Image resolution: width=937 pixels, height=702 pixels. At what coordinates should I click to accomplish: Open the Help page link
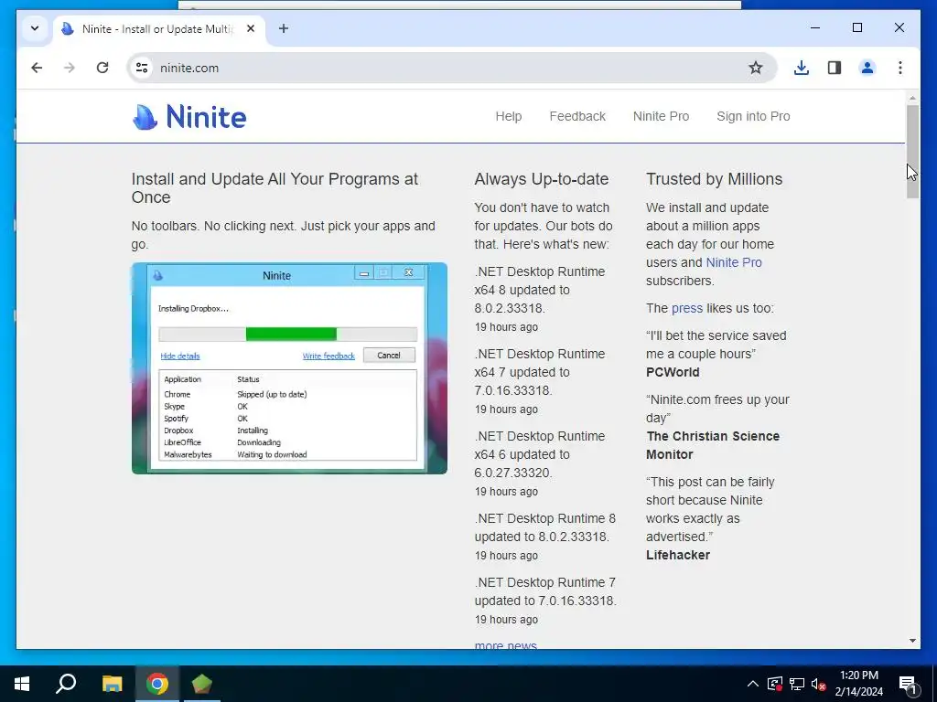[x=509, y=116]
